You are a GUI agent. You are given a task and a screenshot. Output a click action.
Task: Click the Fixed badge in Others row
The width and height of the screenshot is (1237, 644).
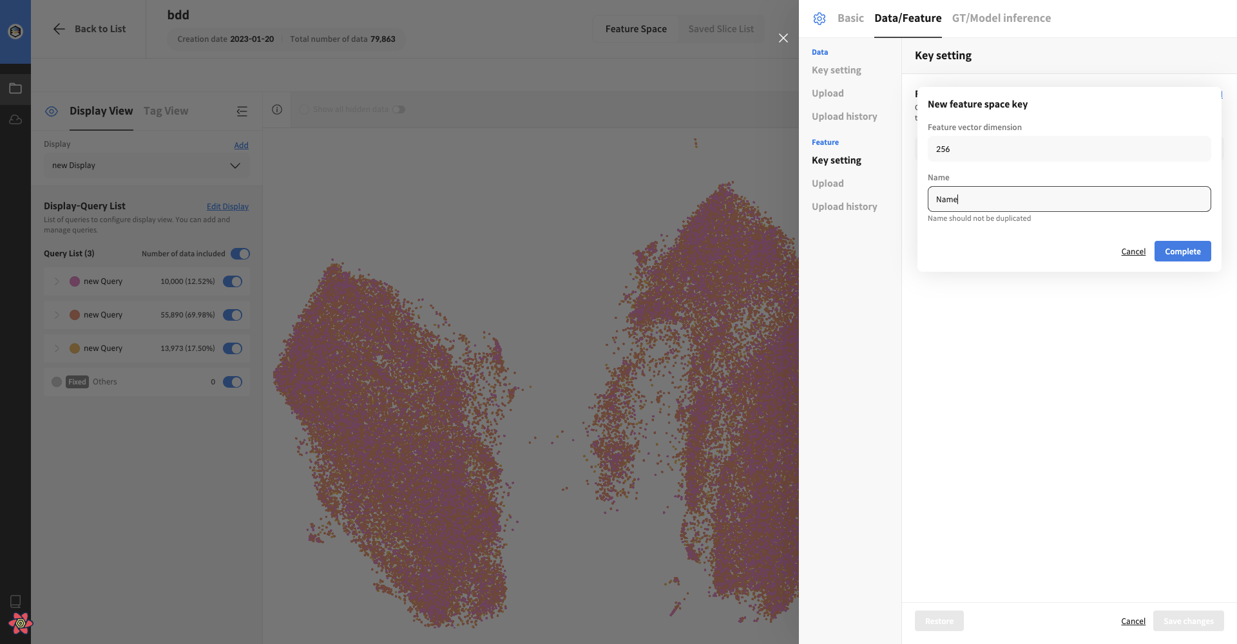(77, 382)
